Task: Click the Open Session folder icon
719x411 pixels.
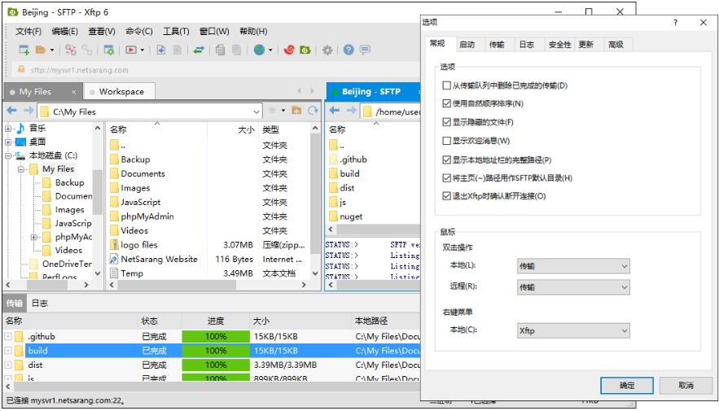Action: coord(41,50)
